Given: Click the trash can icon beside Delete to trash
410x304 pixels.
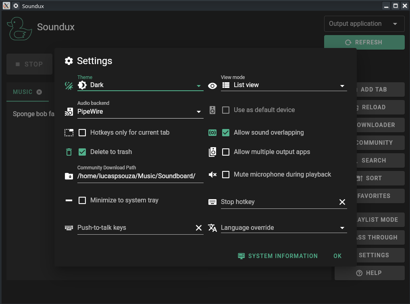Looking at the screenshot, I should click(69, 152).
